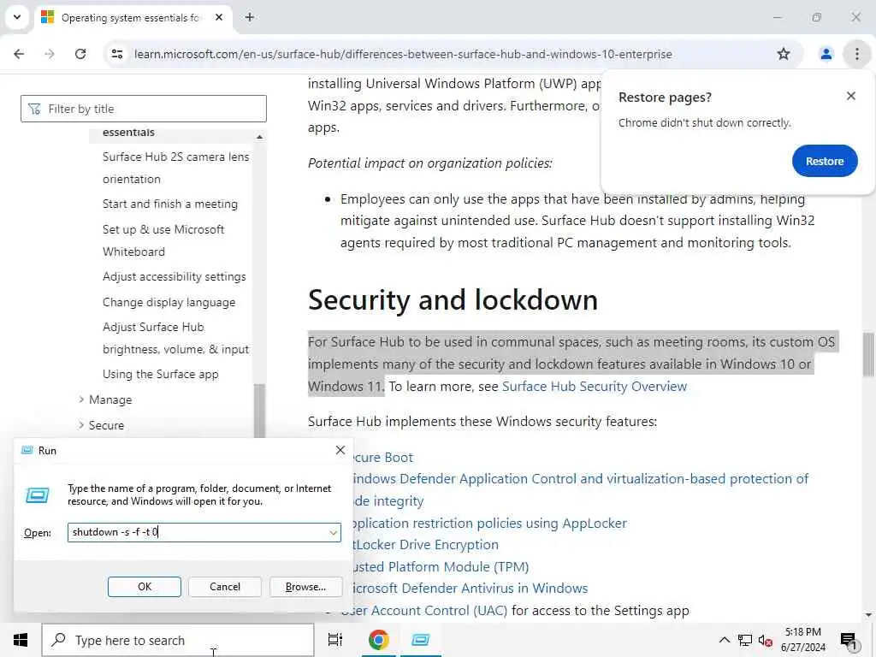This screenshot has width=876, height=657.
Task: Open Adjust accessibility settings article
Action: 174,276
